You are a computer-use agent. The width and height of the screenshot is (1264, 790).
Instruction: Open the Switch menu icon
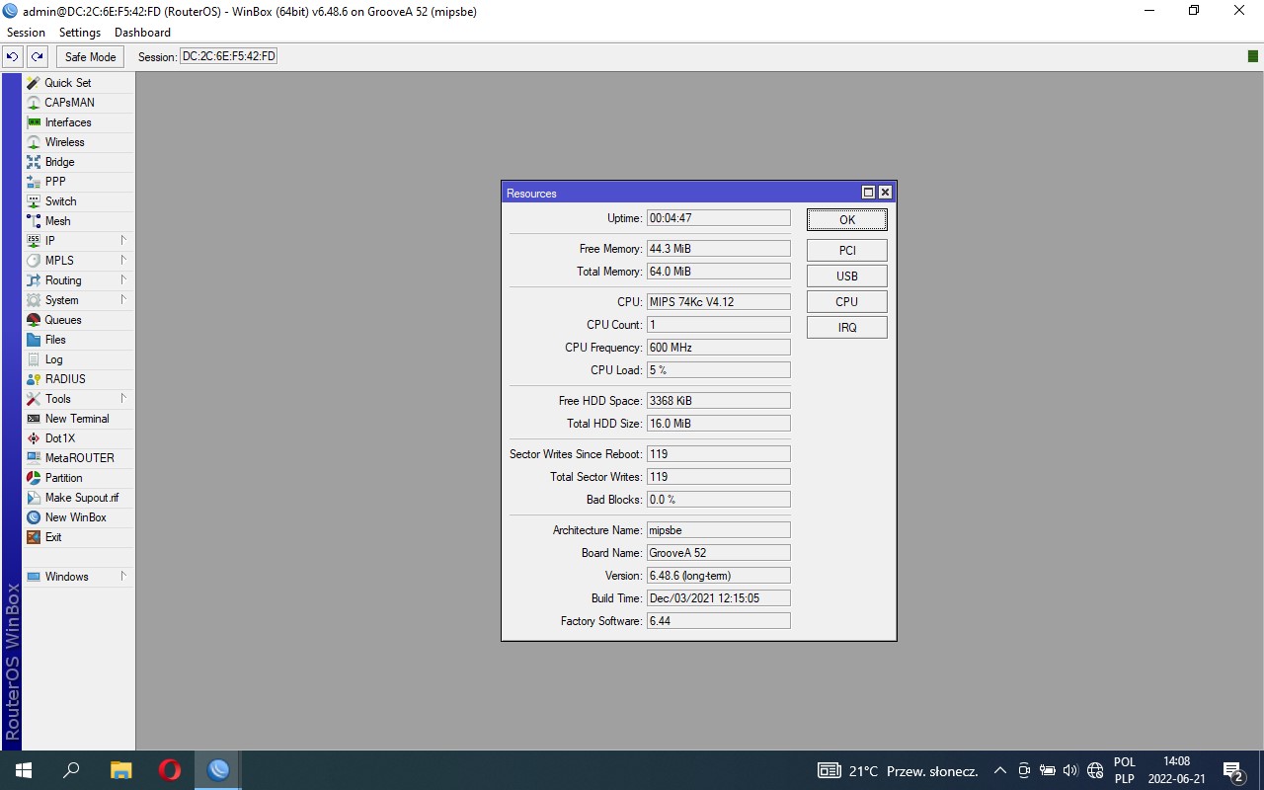[x=34, y=201]
